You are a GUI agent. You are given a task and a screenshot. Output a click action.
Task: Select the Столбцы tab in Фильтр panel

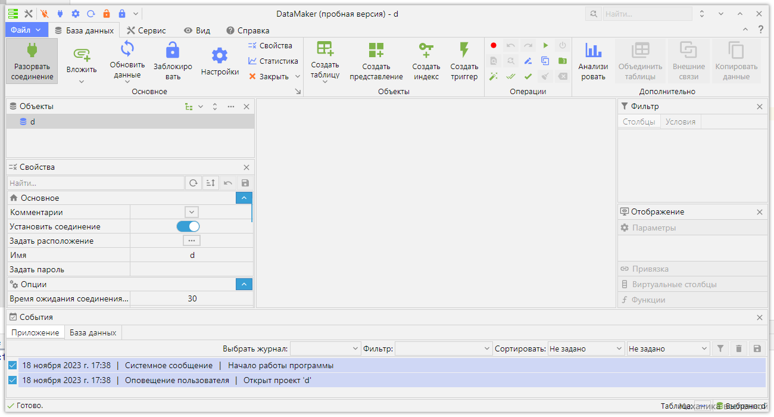pyautogui.click(x=639, y=122)
